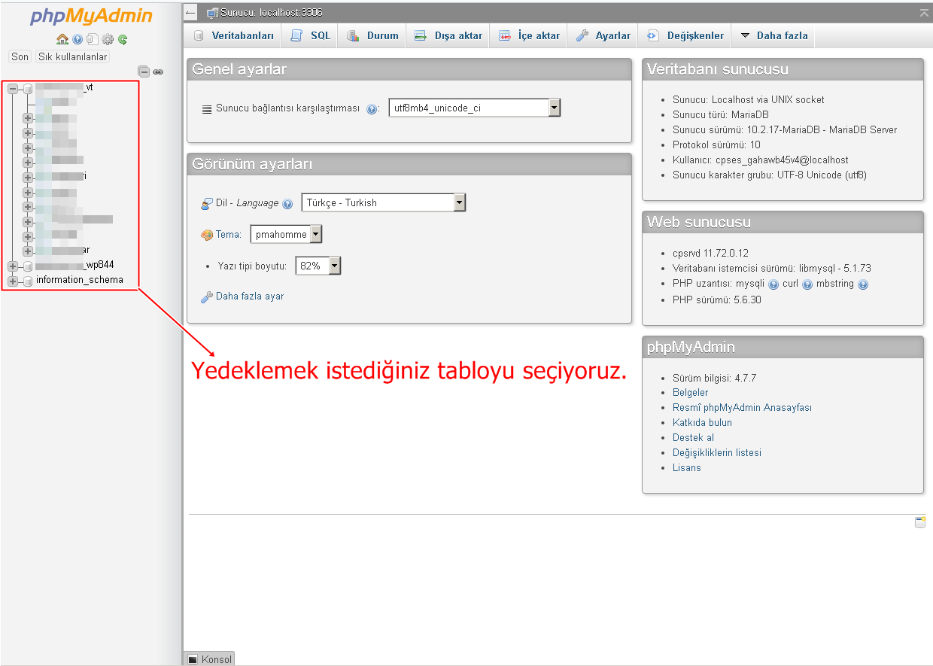Select the database ending in _vt
Screen dimensions: 933x666
click(64, 87)
